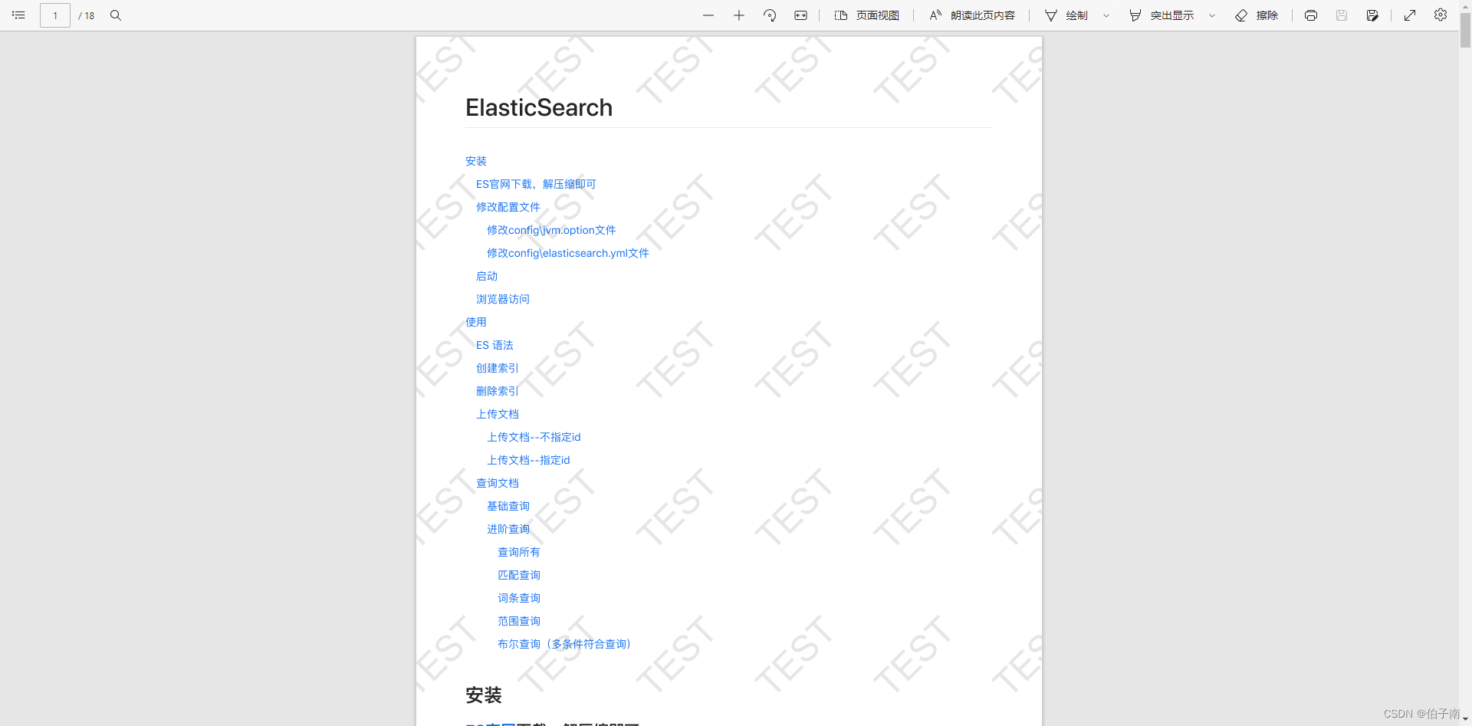Open the 进阶查询 link
Image resolution: width=1472 pixels, height=726 pixels.
[508, 529]
